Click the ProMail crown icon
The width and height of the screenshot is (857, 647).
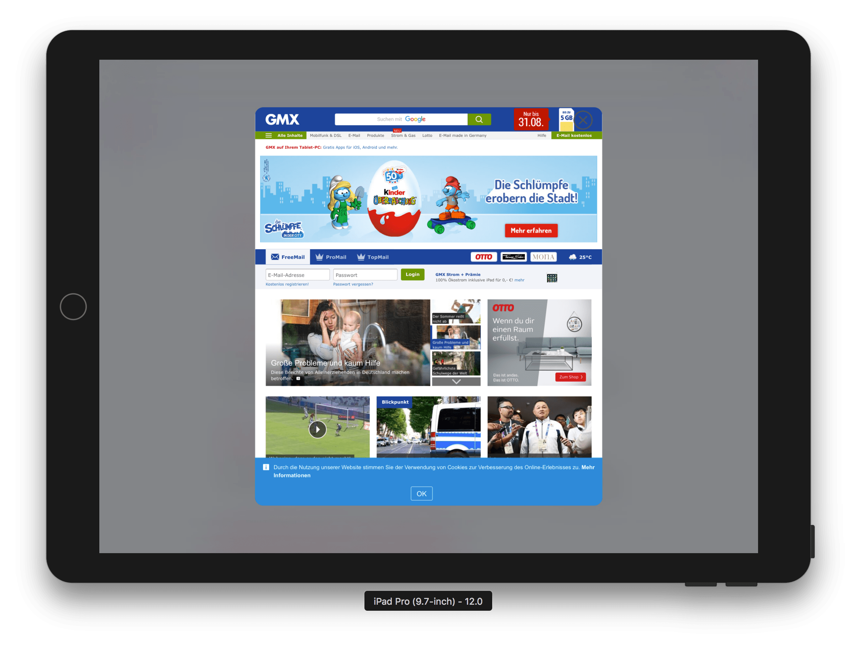pyautogui.click(x=319, y=257)
